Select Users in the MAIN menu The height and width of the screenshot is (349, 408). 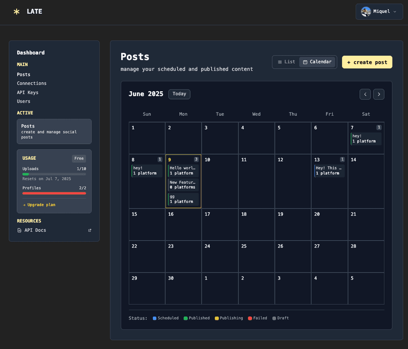click(24, 101)
